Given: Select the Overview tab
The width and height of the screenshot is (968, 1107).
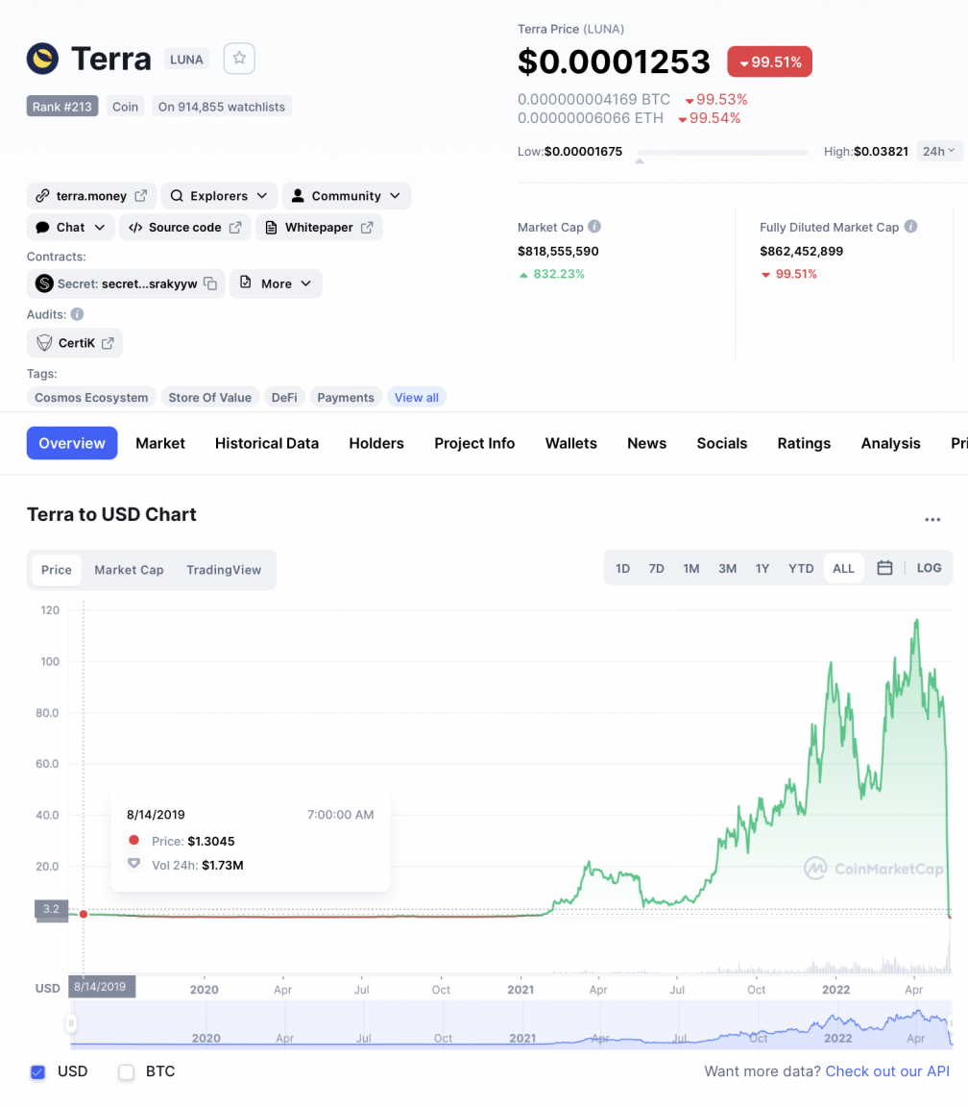Looking at the screenshot, I should (x=72, y=443).
